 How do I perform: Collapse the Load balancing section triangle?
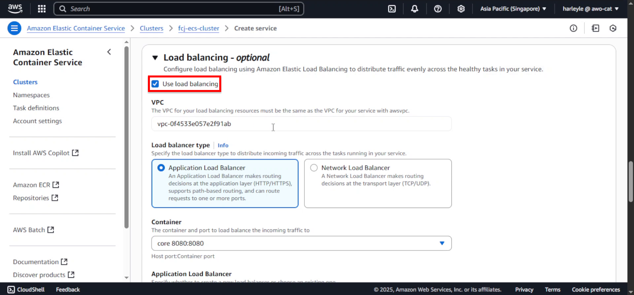[x=155, y=58]
